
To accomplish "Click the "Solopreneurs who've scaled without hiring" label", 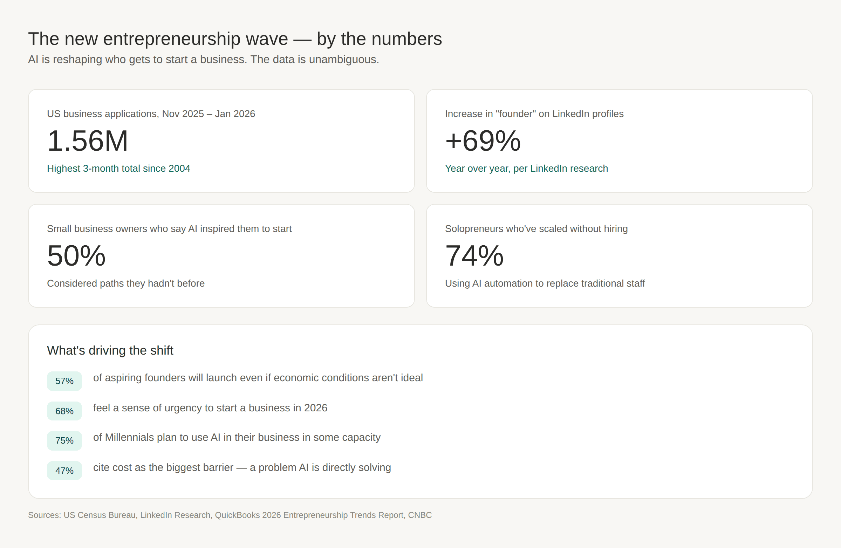I will (536, 228).
